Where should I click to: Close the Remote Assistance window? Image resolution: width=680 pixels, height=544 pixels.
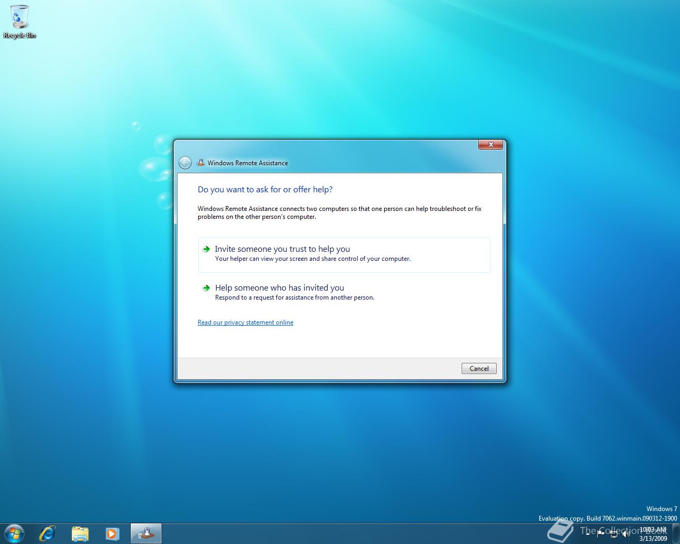491,144
